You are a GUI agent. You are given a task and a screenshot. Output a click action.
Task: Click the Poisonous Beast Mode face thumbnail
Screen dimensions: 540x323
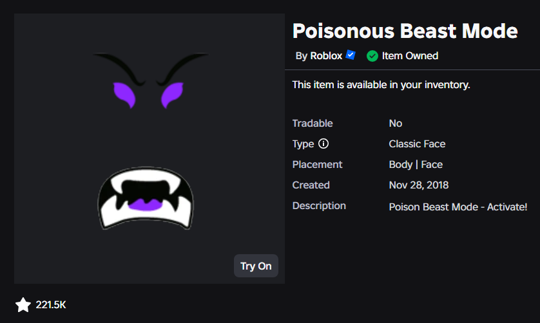point(149,149)
